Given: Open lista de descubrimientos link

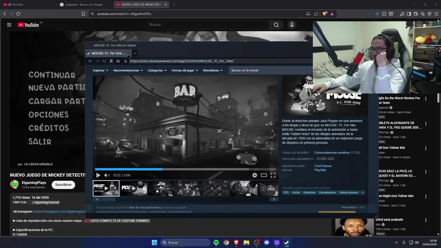Looking at the screenshot, I should tap(145, 208).
